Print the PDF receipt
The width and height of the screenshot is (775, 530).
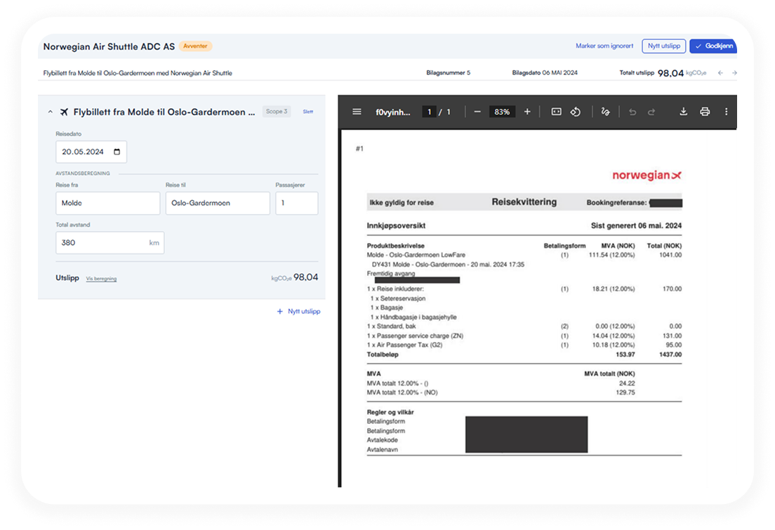705,112
